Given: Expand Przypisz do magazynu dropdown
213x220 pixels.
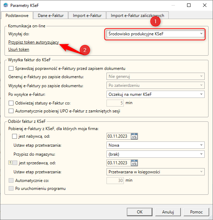Looking at the screenshot, I should click(x=155, y=154).
